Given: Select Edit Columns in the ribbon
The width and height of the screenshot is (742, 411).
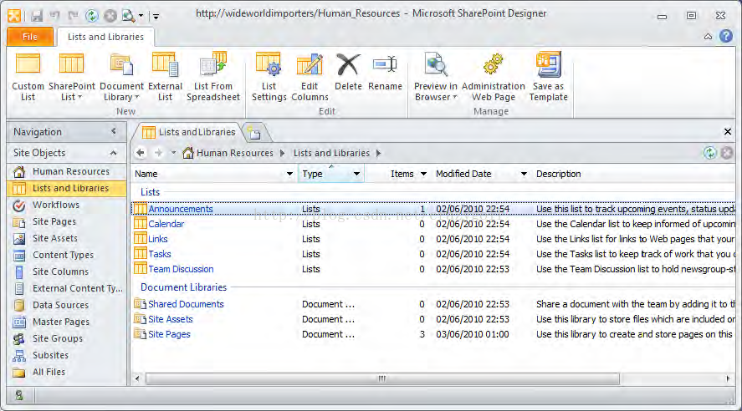Looking at the screenshot, I should [310, 77].
